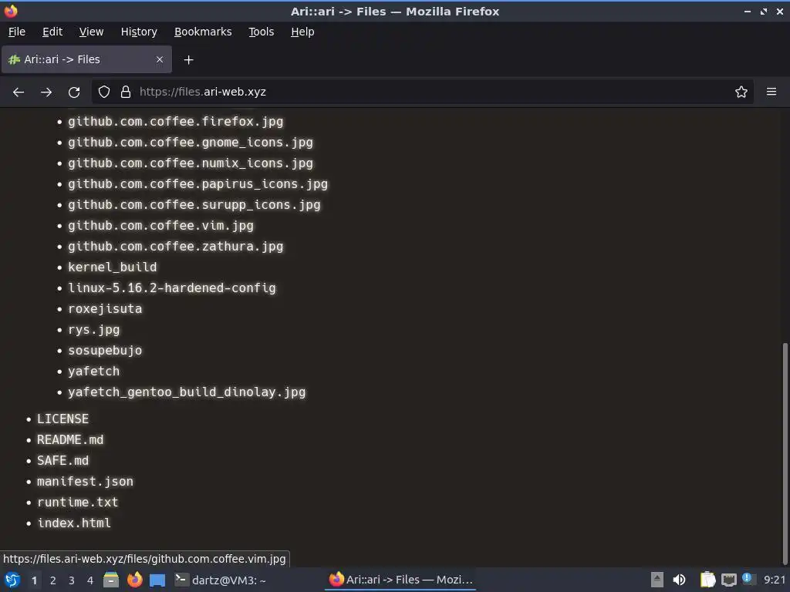Open the View menu

tap(91, 32)
